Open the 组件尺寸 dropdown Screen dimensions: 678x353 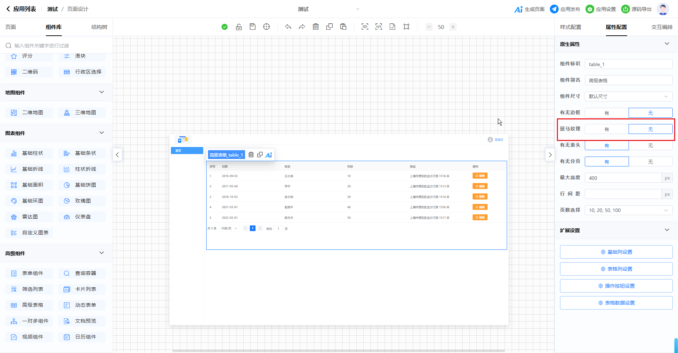(629, 96)
